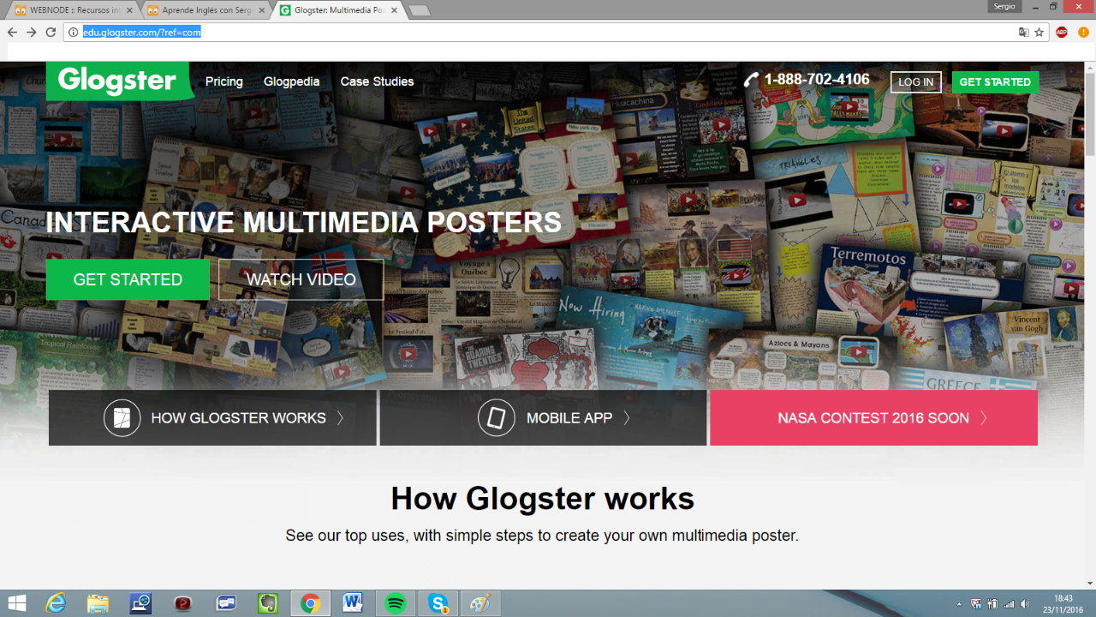Click the address bar URL field
This screenshot has height=617, width=1096.
(514, 33)
